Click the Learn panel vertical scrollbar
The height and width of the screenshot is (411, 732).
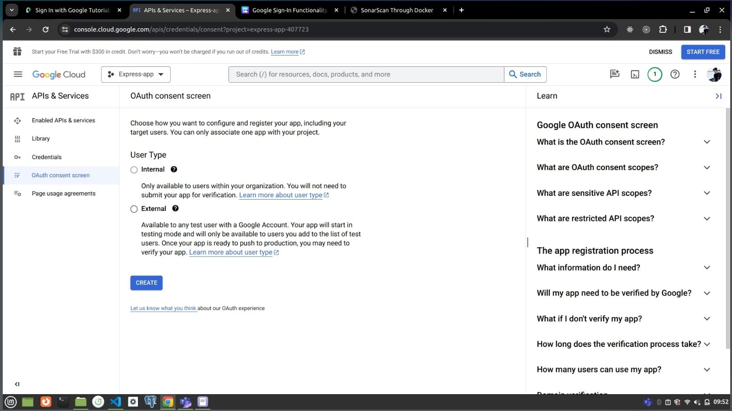click(727, 229)
